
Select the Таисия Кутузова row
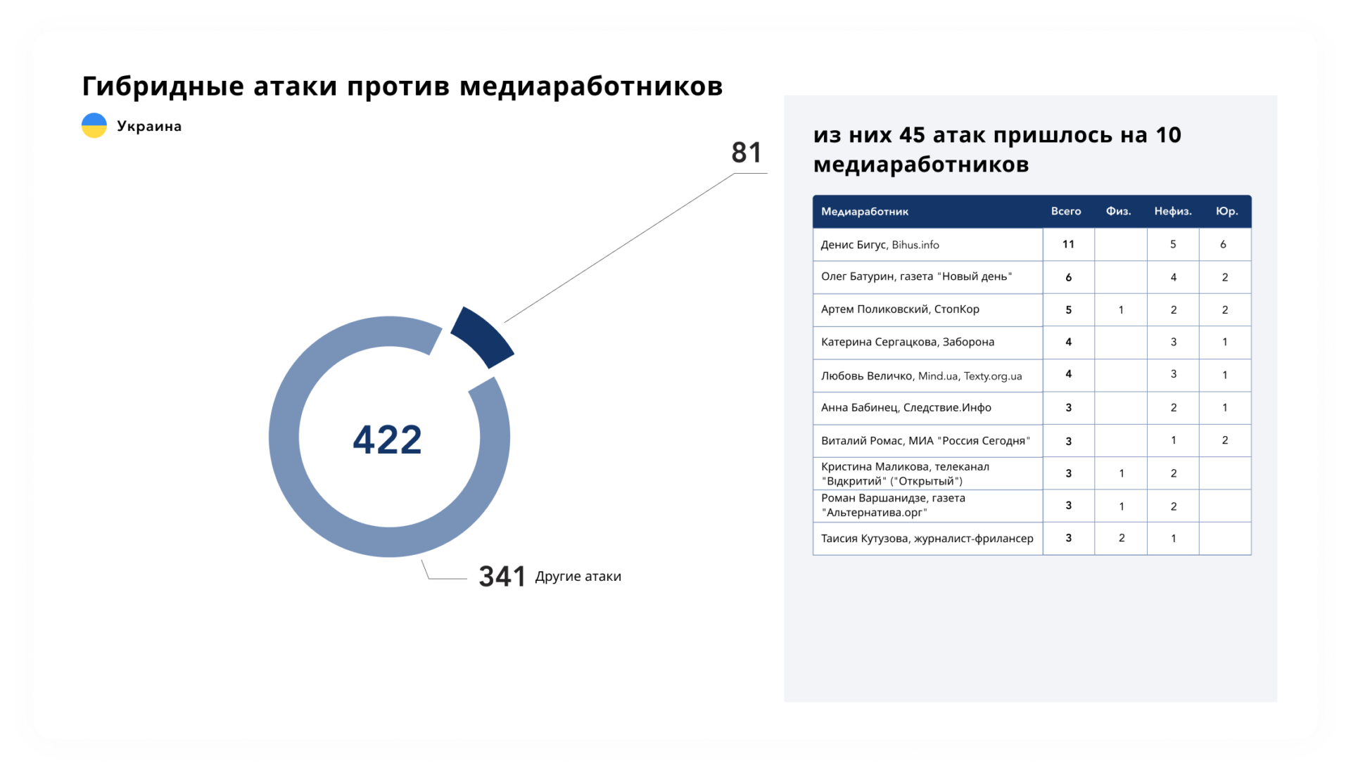[927, 539]
